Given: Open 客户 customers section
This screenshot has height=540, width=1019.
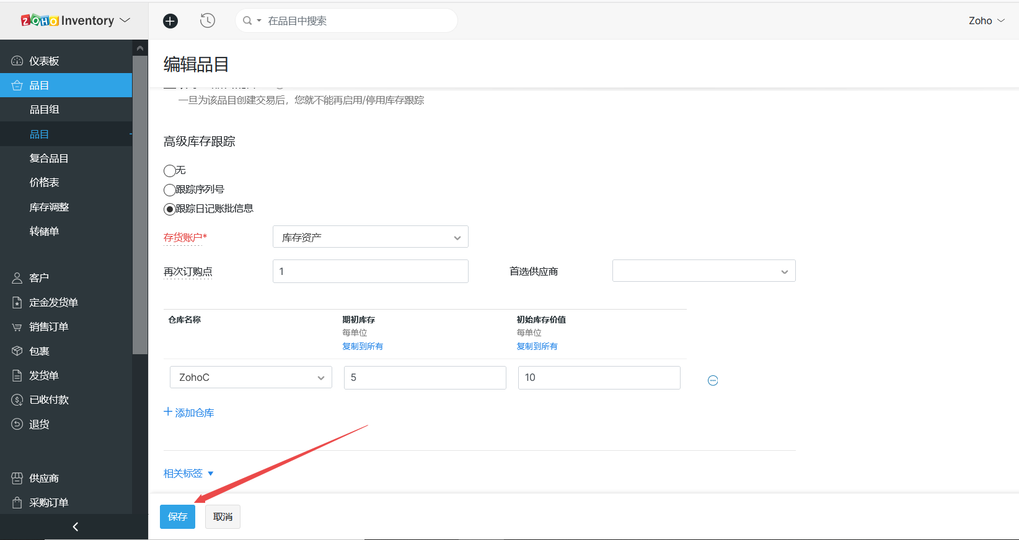Looking at the screenshot, I should (x=39, y=278).
